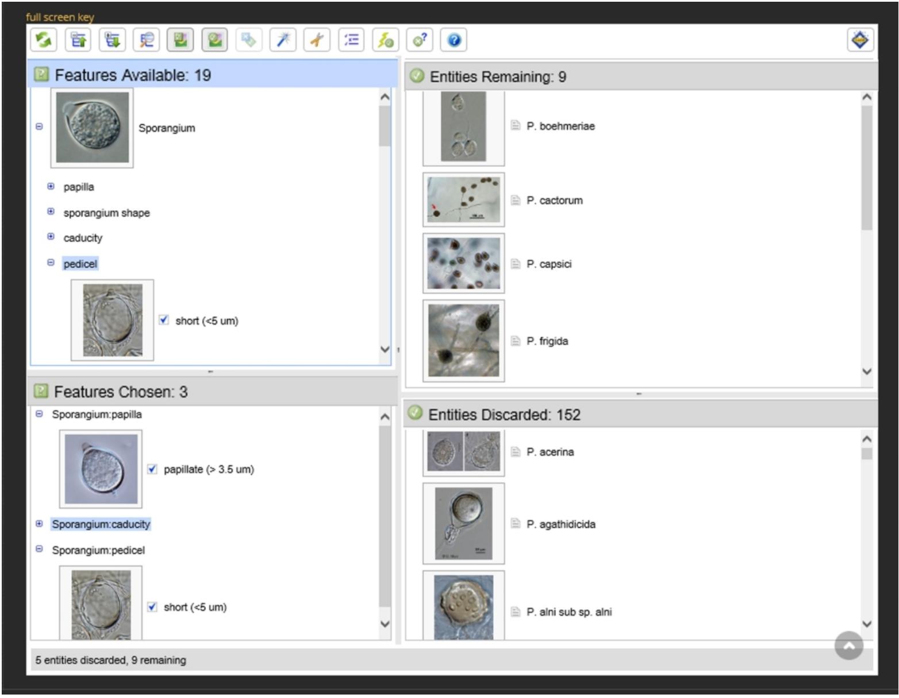The image size is (899, 698).
Task: Click the expand all tree toolbar icon
Action: [x=112, y=40]
